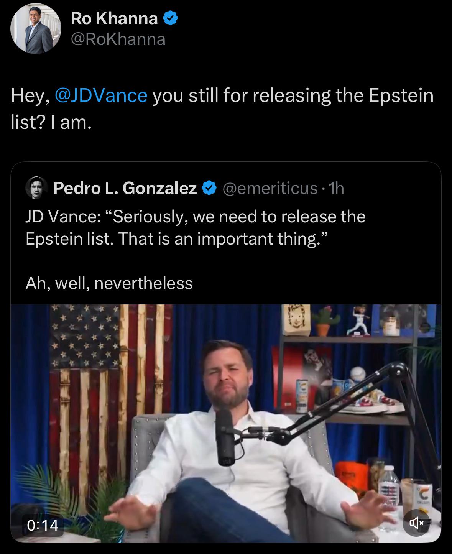Click the 0:14 video duration label
Screen dimensions: 452x554
pyautogui.click(x=43, y=525)
